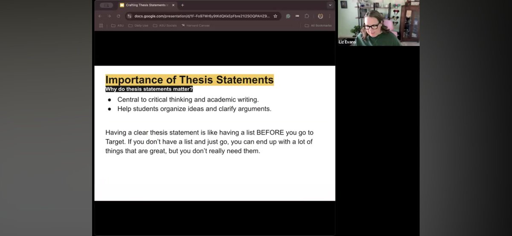Open site information icon in address bar
This screenshot has width=512, height=236.
(x=129, y=16)
